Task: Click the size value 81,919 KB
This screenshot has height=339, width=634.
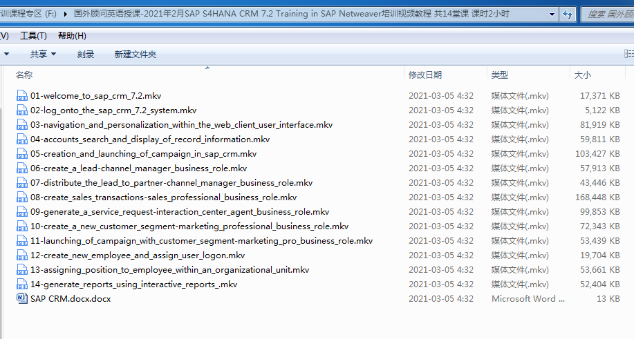Action: click(x=600, y=125)
